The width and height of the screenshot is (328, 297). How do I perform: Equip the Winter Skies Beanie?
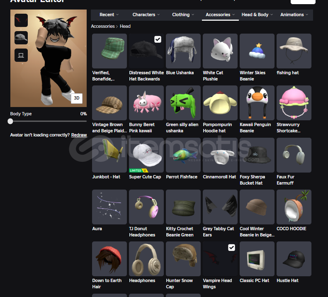pyautogui.click(x=257, y=51)
